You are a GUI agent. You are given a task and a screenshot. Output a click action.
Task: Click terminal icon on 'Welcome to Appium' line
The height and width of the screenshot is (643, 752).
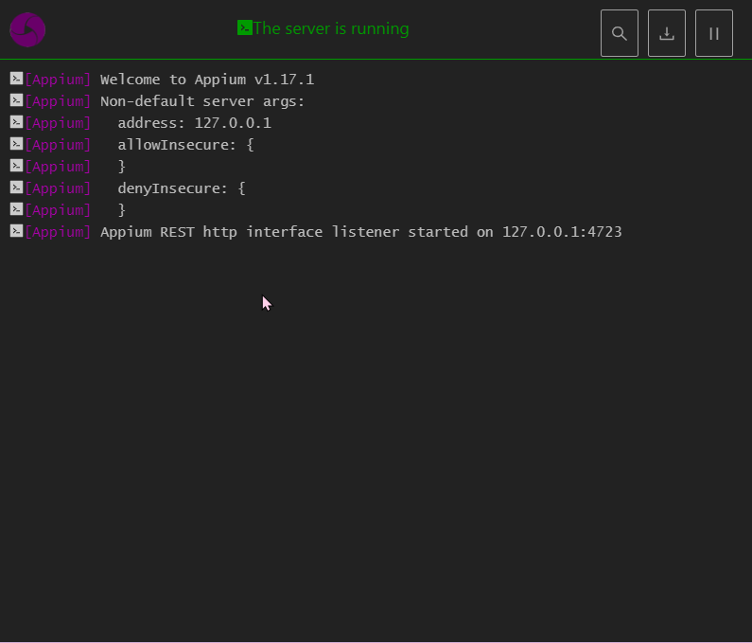(16, 79)
